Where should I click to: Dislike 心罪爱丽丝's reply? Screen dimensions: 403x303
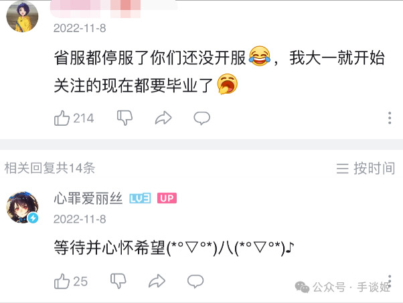118,281
